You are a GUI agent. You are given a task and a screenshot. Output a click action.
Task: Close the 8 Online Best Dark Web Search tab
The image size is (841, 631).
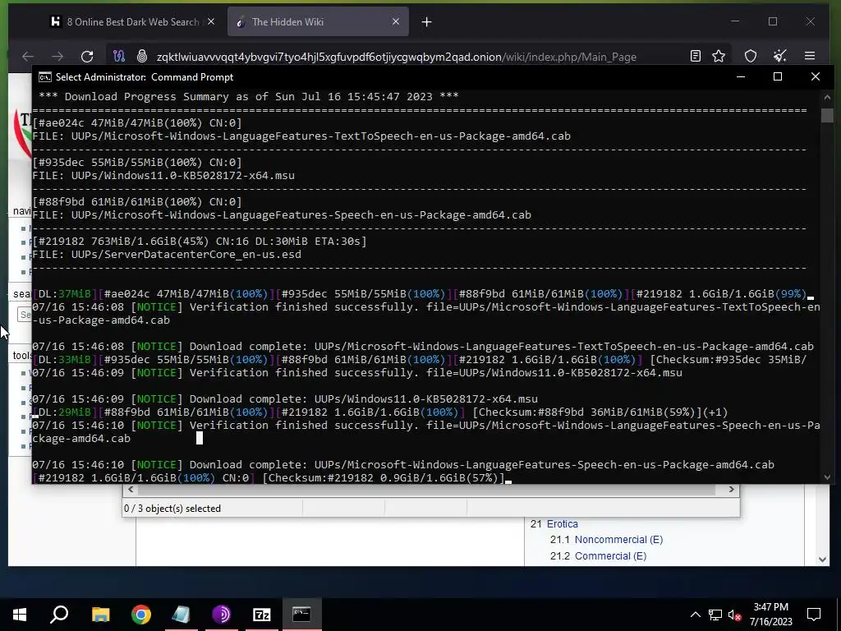211,22
